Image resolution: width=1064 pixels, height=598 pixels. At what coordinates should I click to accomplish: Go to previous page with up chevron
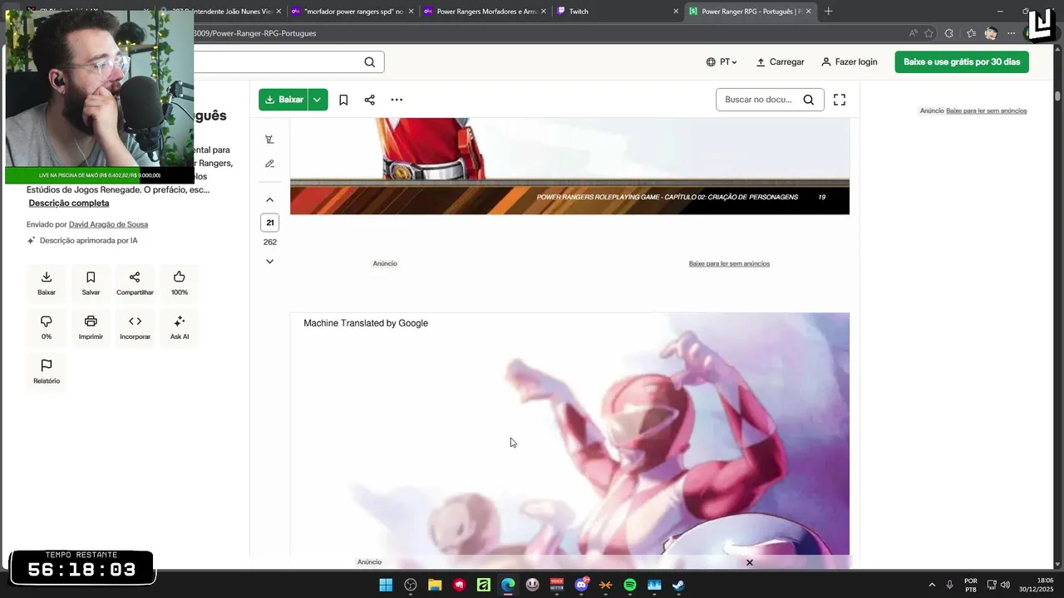pyautogui.click(x=269, y=200)
